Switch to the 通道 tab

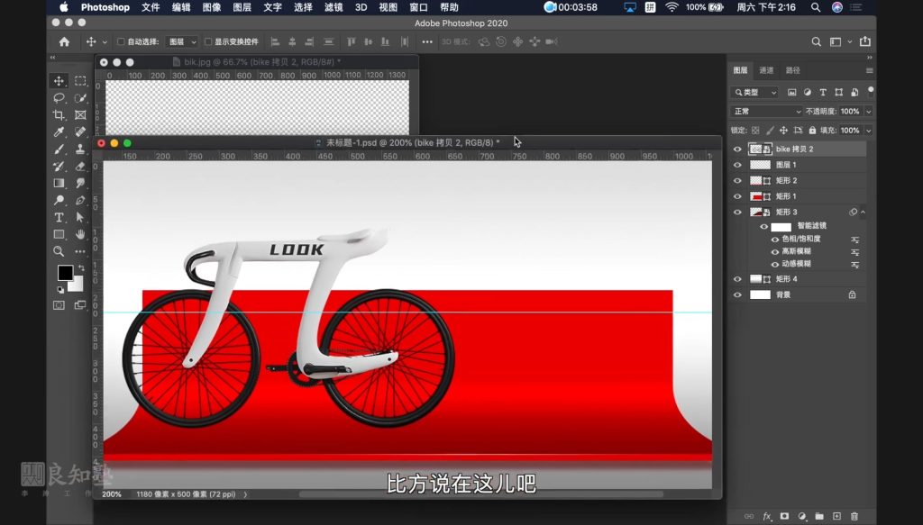(x=766, y=70)
